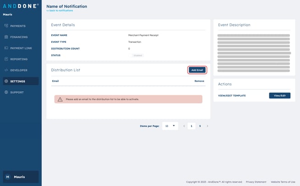Open the Privacy Statement link
Viewport: 300px width, 186px height.
[256, 181]
